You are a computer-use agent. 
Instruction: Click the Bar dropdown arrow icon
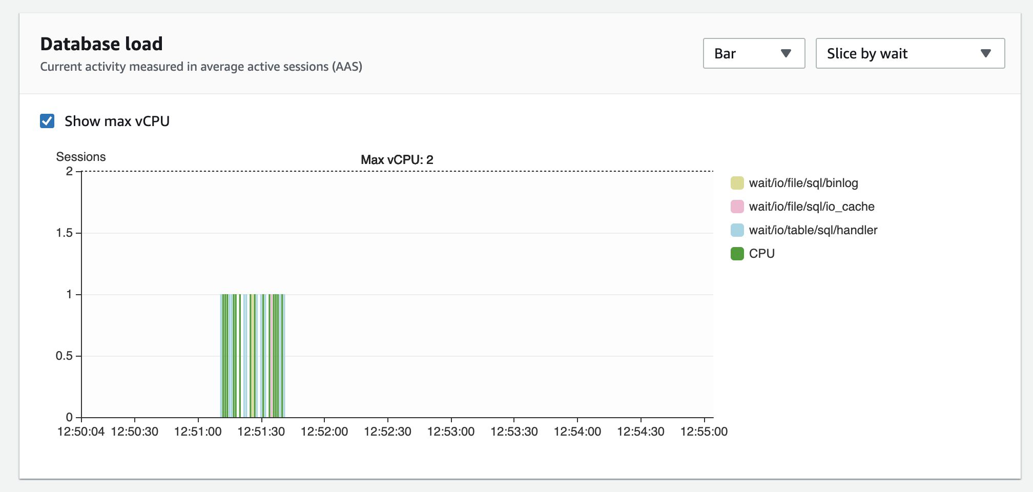click(x=786, y=54)
